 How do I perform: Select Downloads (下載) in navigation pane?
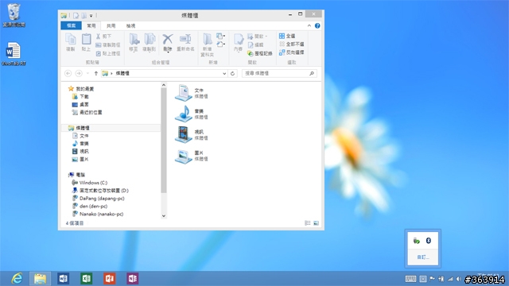80,97
